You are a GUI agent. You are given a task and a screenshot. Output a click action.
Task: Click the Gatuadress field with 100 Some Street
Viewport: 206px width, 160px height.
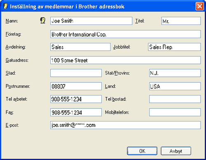[125, 60]
